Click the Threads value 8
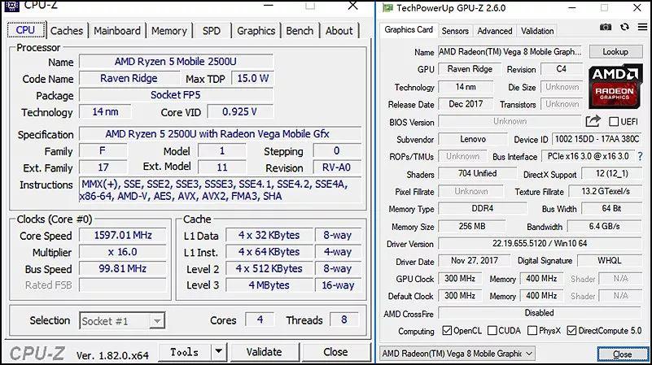652x365 pixels. click(344, 319)
